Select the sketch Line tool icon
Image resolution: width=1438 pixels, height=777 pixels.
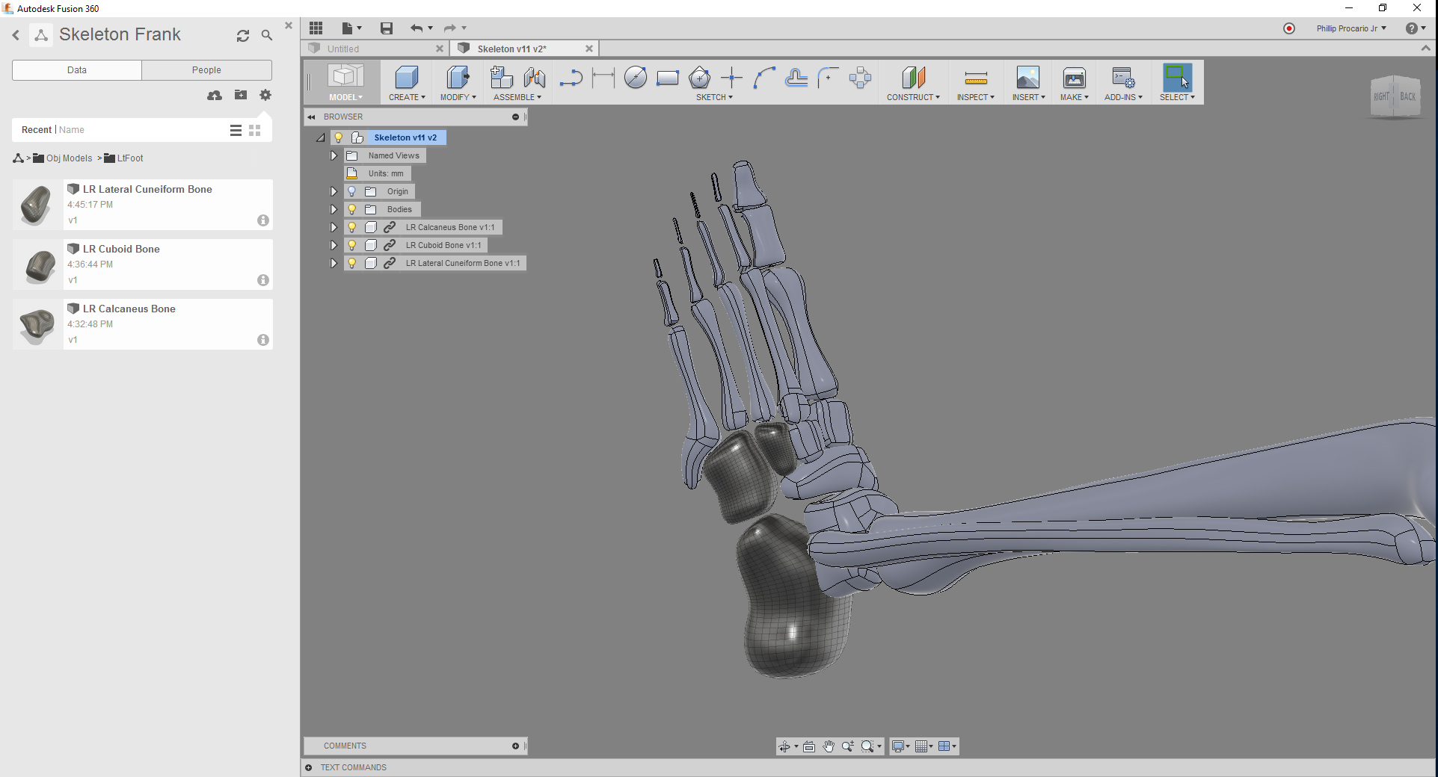click(x=571, y=78)
